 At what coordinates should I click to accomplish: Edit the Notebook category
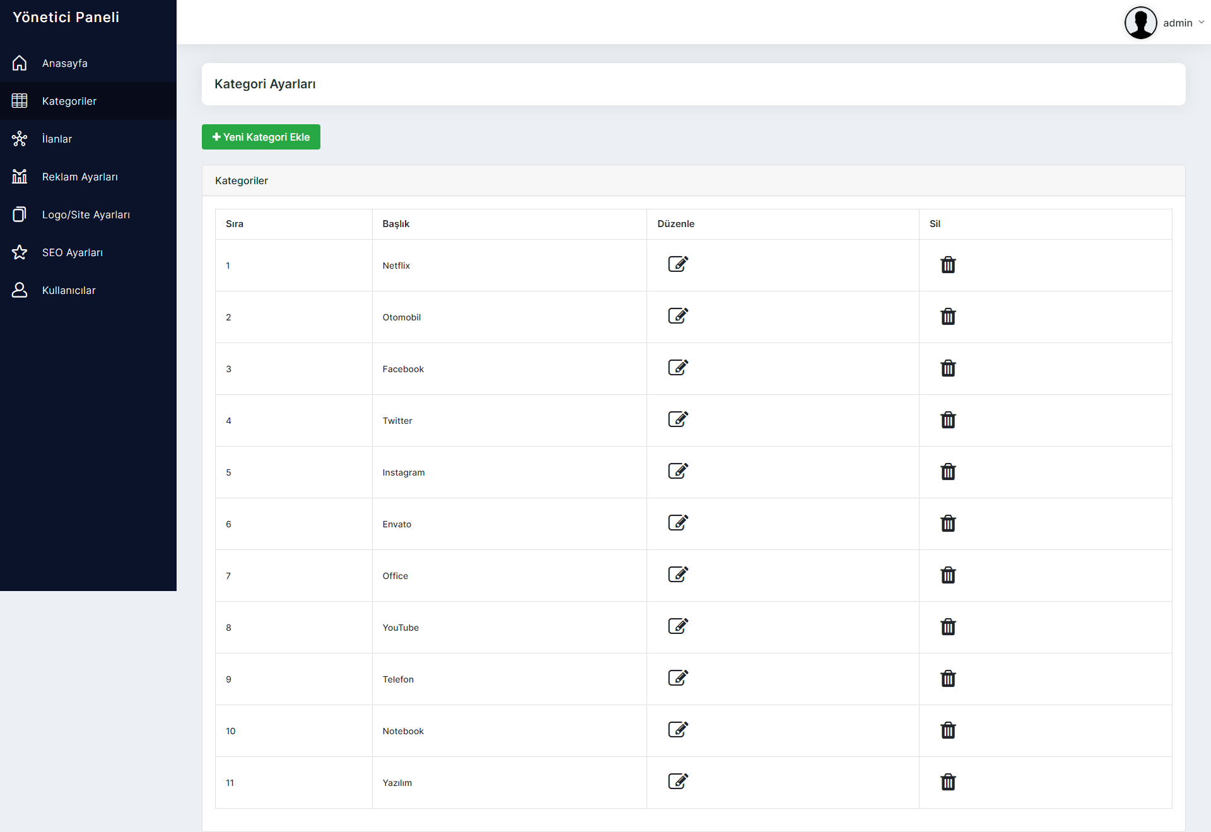[x=678, y=729]
